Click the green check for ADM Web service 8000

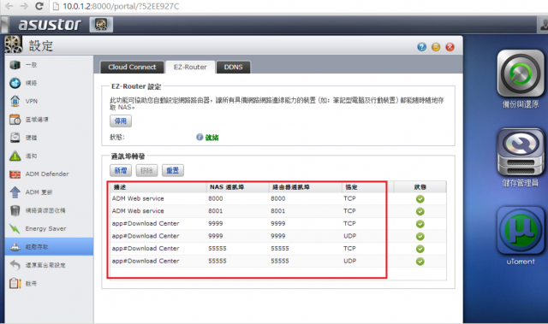pos(420,199)
